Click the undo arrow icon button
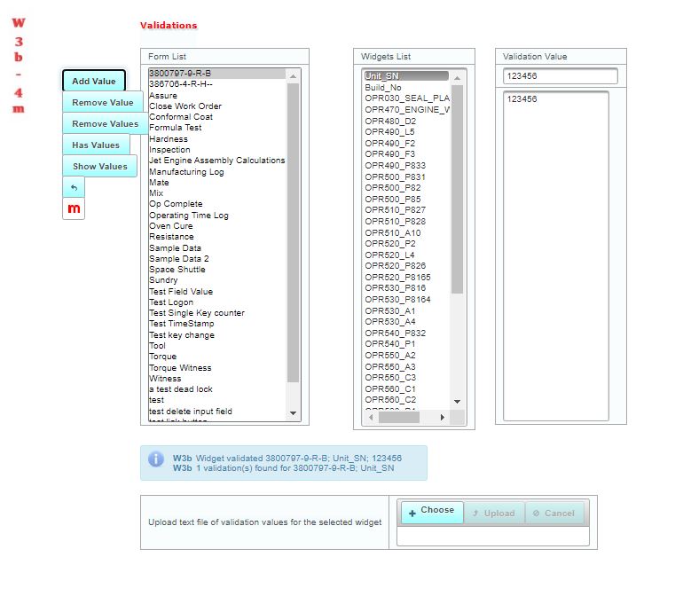Image resolution: width=683 pixels, height=612 pixels. (x=74, y=187)
